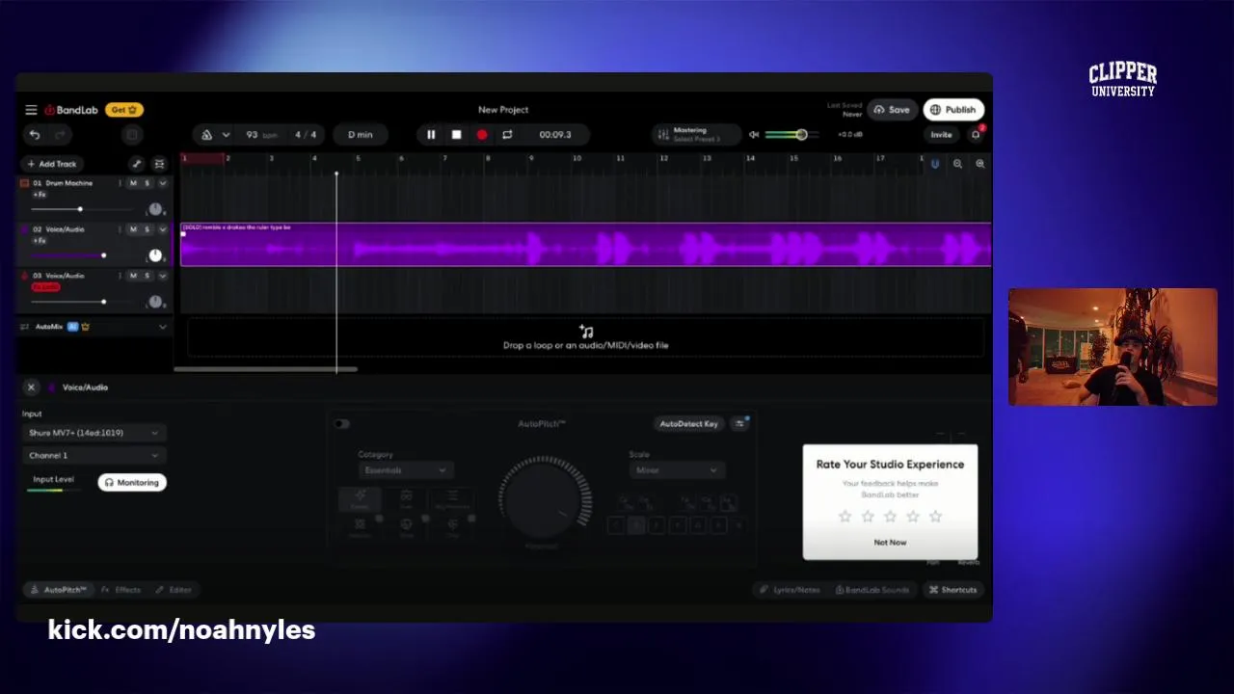Zoom out the timeline
The image size is (1234, 694).
pyautogui.click(x=957, y=164)
